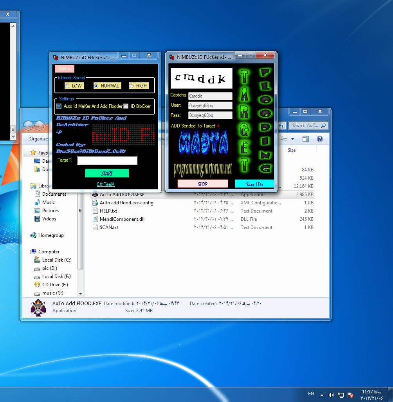393x402 pixels.
Task: Open the taskbar clock showing 11:17
Action: [371, 395]
